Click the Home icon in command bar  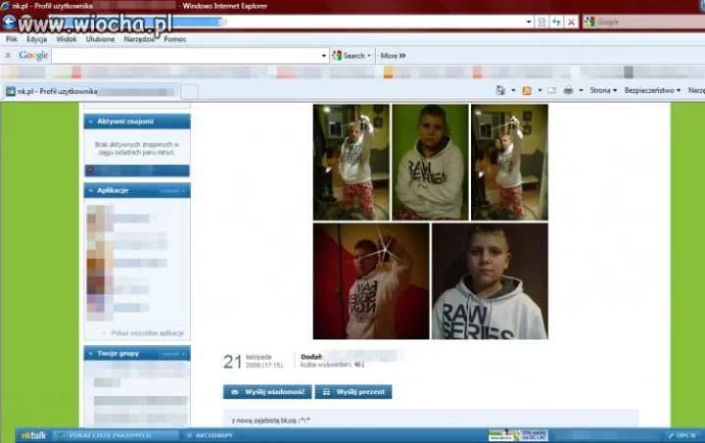[x=500, y=90]
